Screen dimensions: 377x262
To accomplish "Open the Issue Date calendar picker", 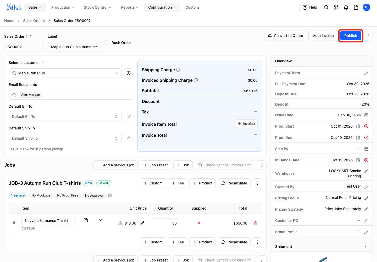I will click(366, 115).
